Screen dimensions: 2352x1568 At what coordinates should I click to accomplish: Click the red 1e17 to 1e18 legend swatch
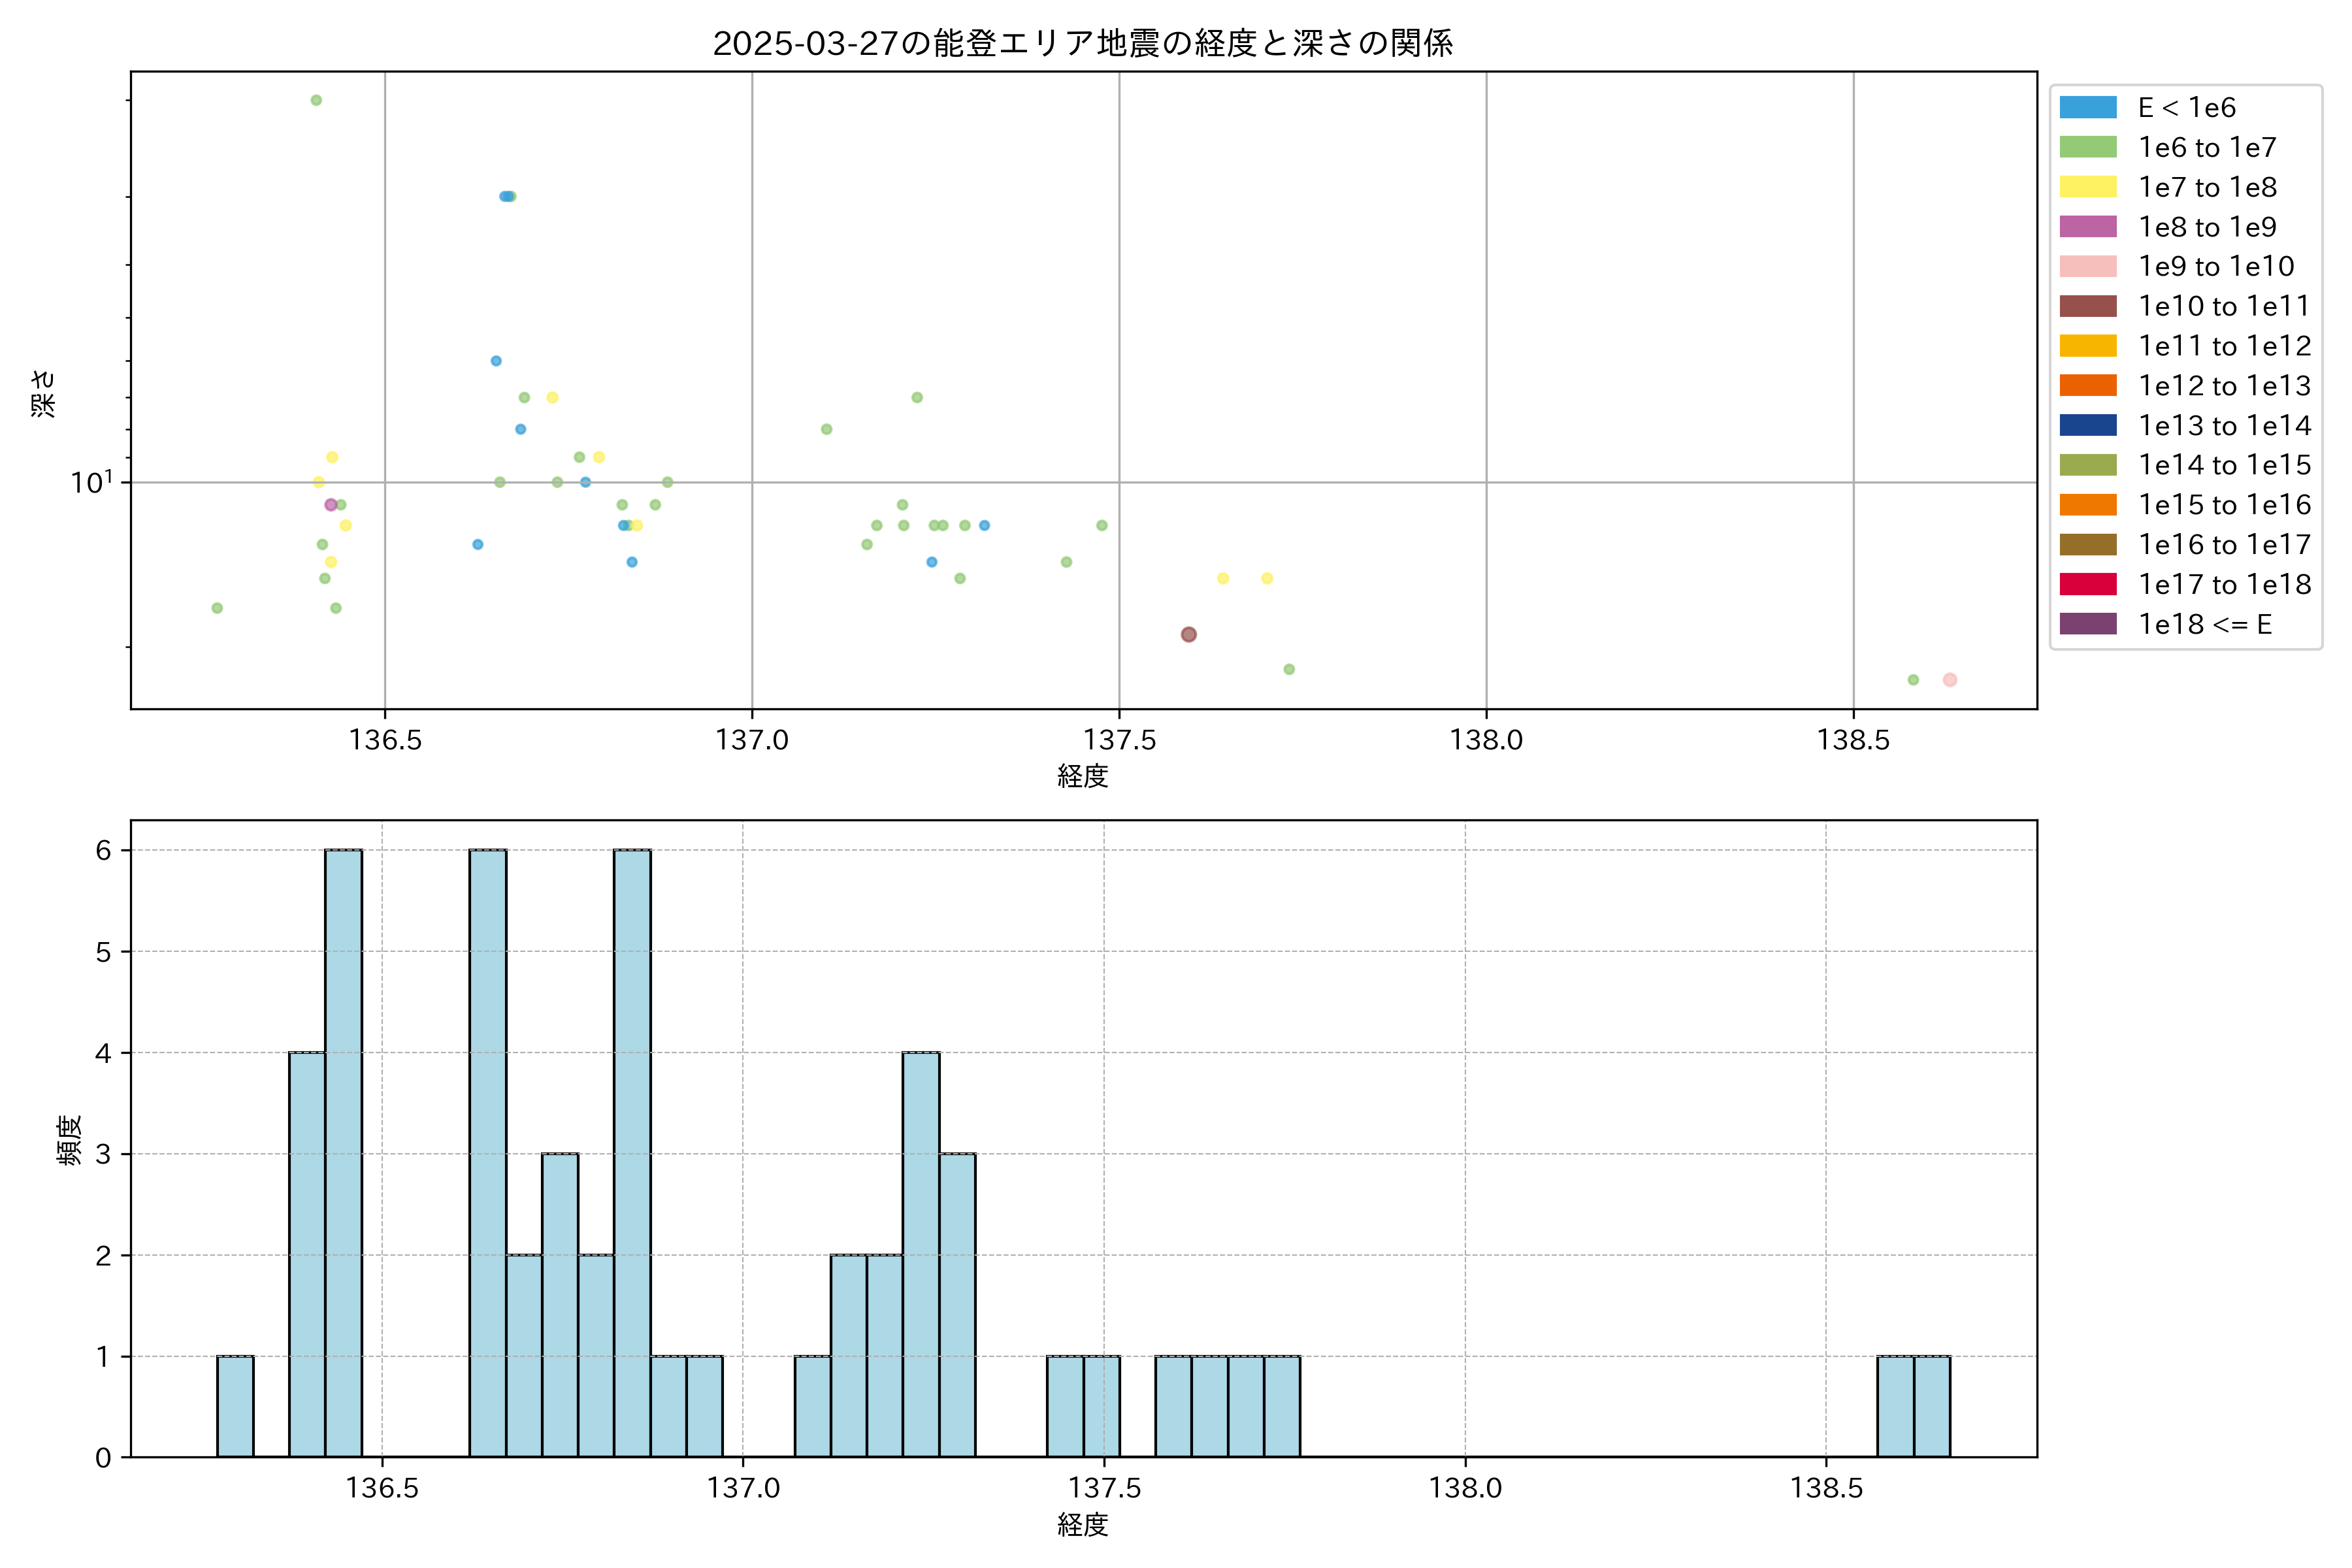pos(2087,584)
